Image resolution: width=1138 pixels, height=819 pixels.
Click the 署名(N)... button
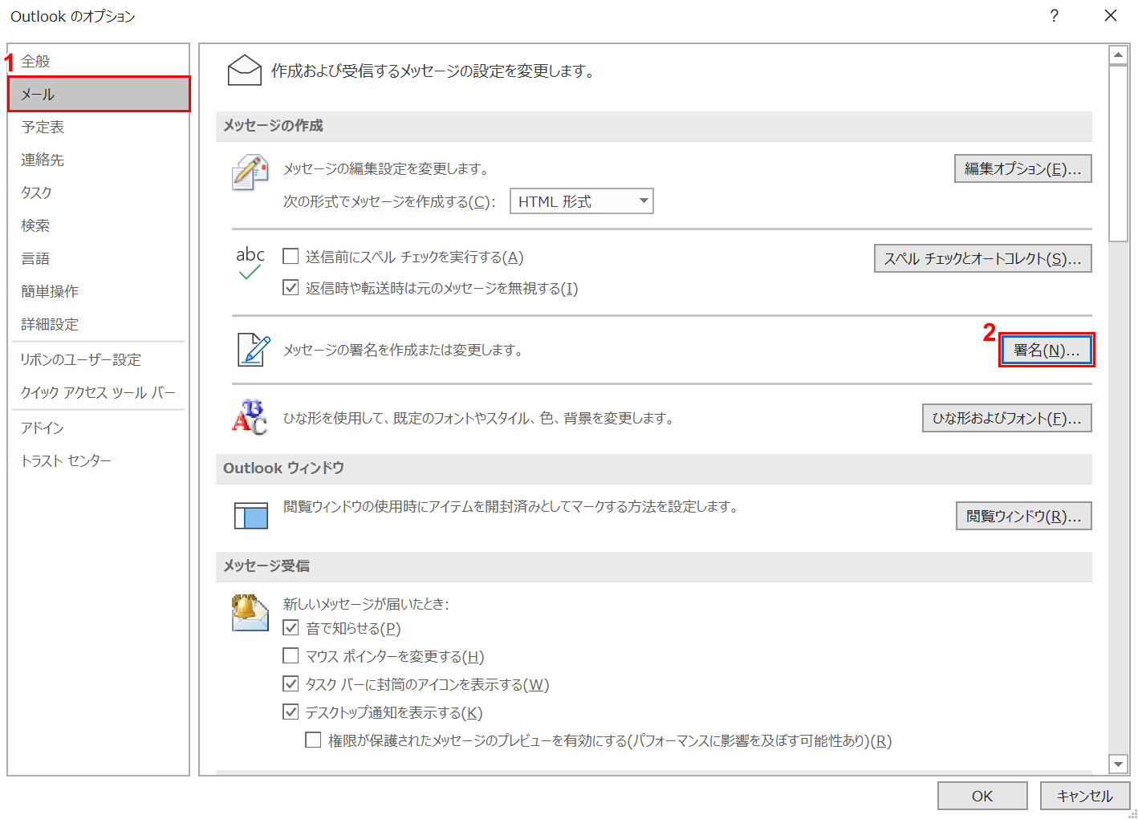click(1047, 351)
